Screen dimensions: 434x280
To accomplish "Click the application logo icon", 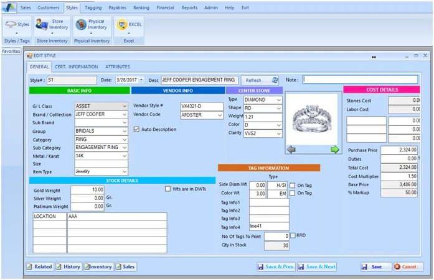I will [9, 7].
